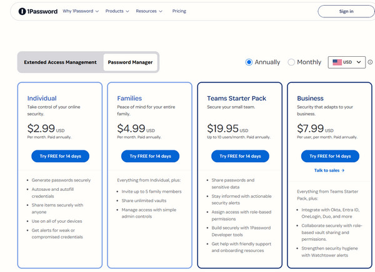Go to Pricing in the navigation bar
The height and width of the screenshot is (272, 375).
point(179,11)
